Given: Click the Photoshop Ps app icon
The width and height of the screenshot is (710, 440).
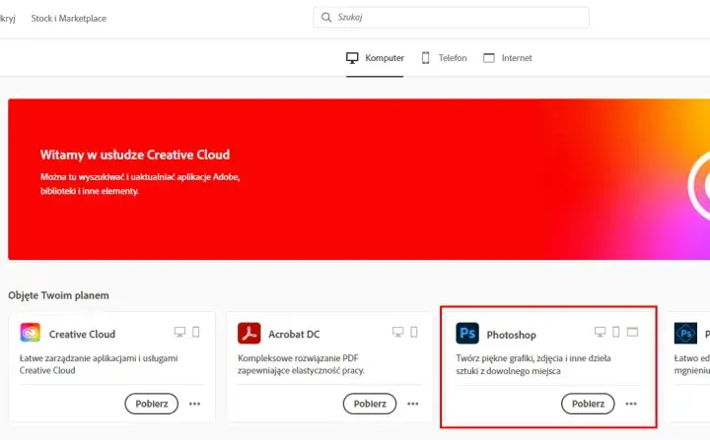Looking at the screenshot, I should point(467,334).
